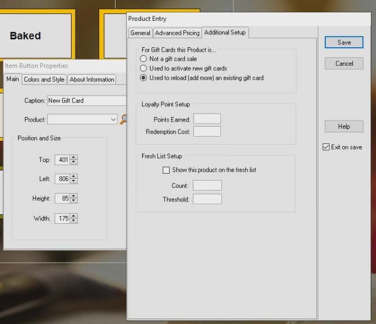Click the Item Button Properties title bar

[65, 66]
